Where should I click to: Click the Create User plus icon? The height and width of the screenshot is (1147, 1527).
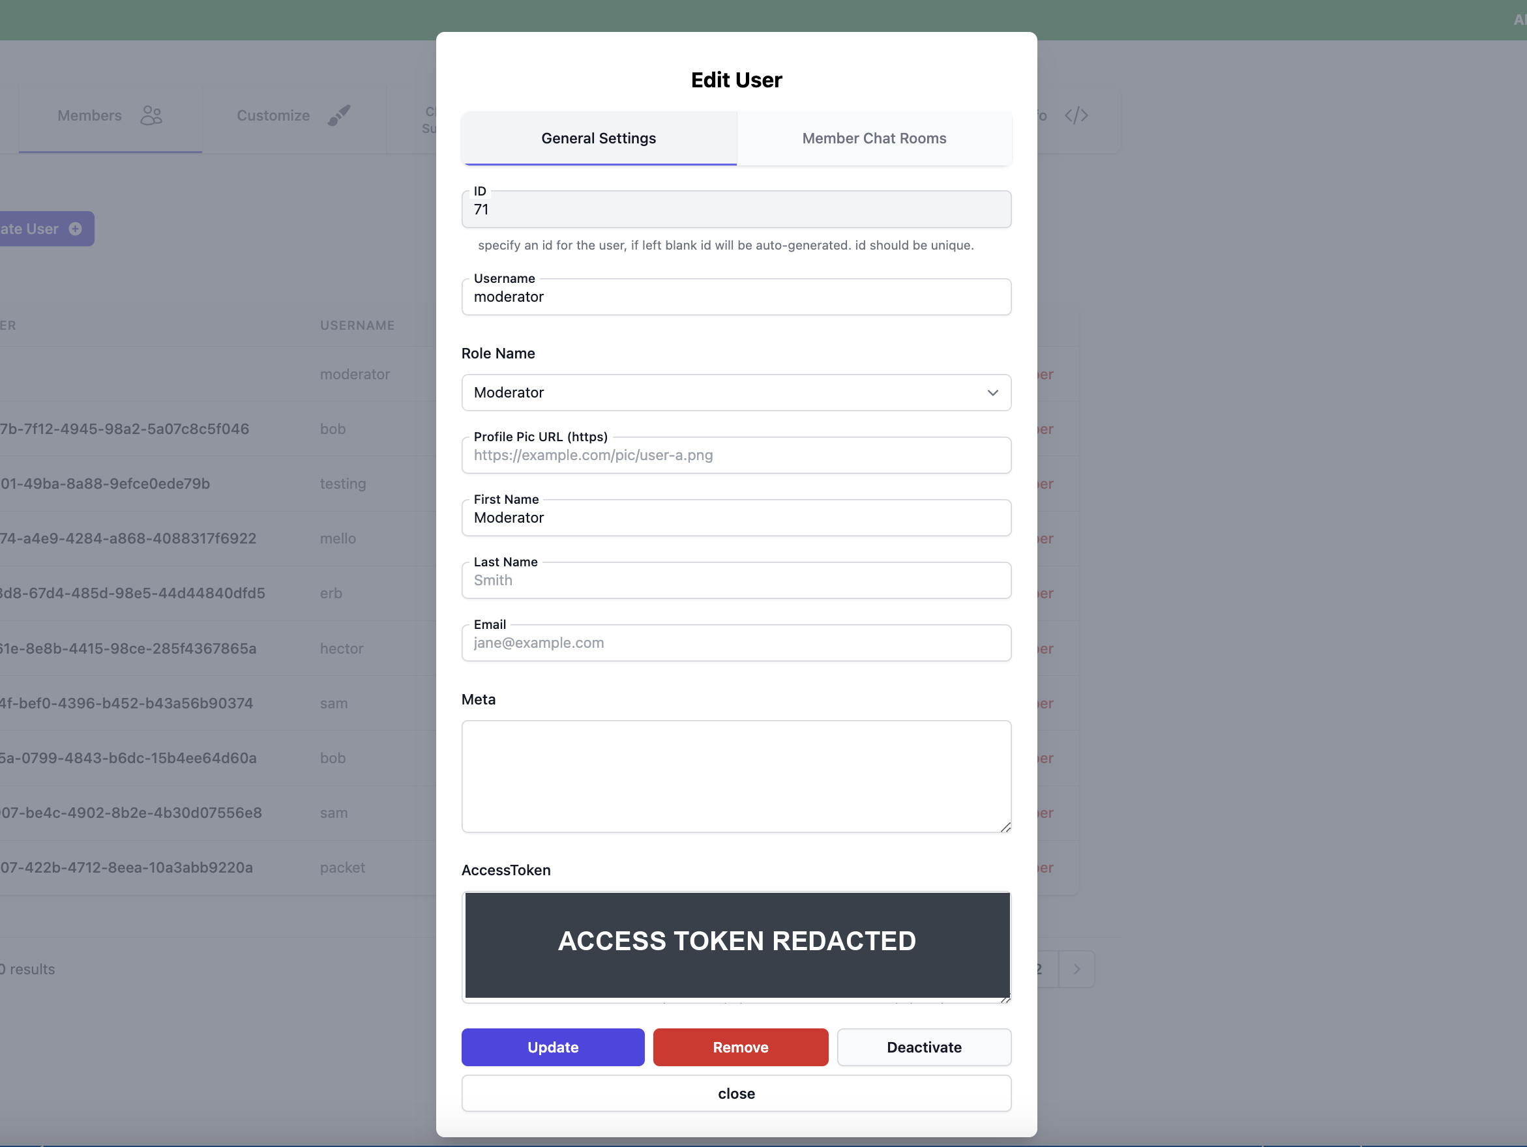tap(75, 229)
